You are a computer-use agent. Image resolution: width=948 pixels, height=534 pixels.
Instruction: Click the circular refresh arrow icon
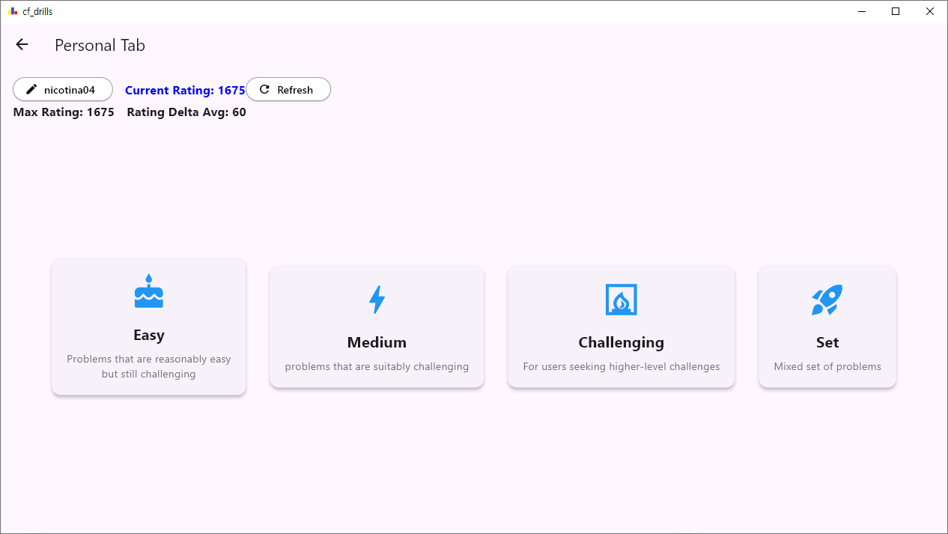[x=264, y=90]
